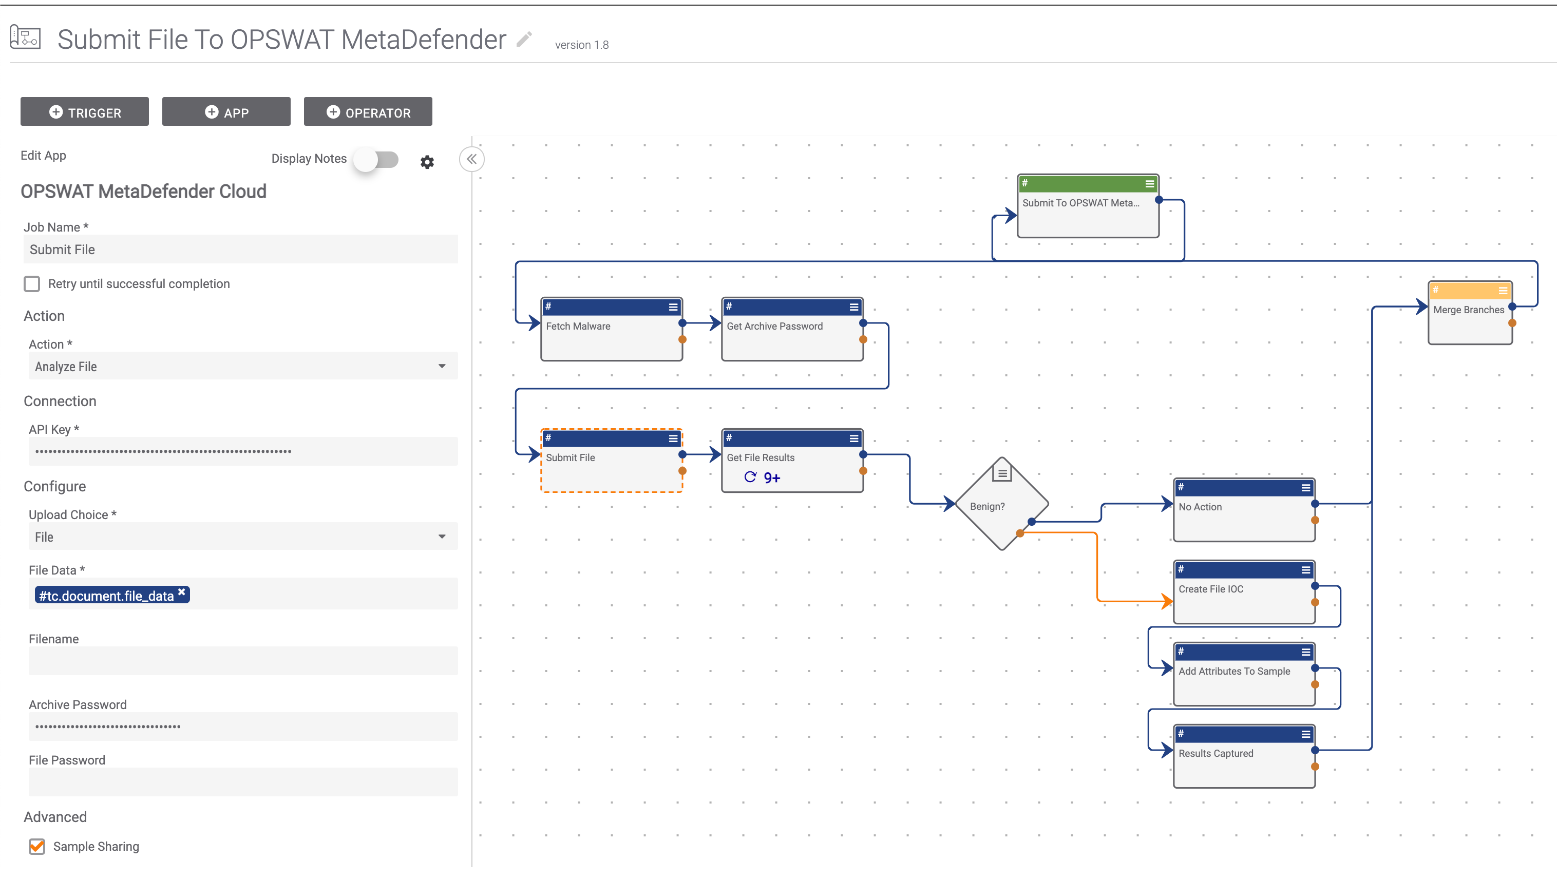Viewport: 1557px width, 879px height.
Task: Click the # icon on Fetch Malware node
Action: coord(548,305)
